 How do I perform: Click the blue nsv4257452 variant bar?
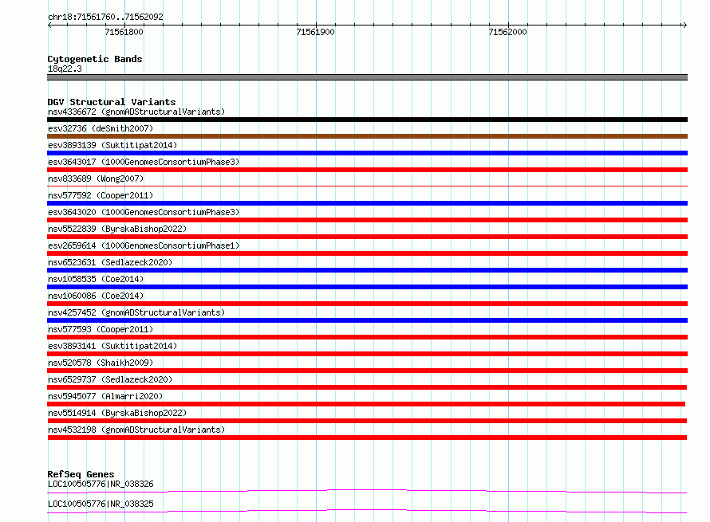click(367, 320)
